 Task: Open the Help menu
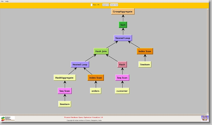pyautogui.click(x=7, y=1)
